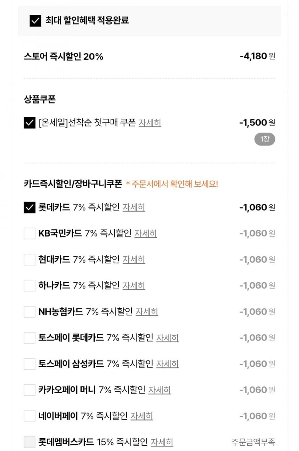Image resolution: width=299 pixels, height=451 pixels.
Task: Select 네이버페이 7% 즉시할인 checkbox
Action: coord(30,416)
